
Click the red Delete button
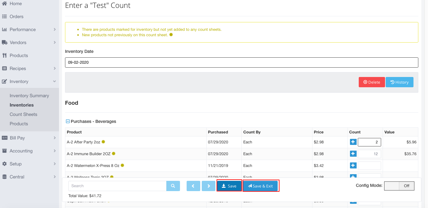click(371, 82)
